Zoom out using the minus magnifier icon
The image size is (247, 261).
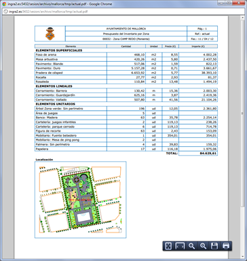coord(192,246)
